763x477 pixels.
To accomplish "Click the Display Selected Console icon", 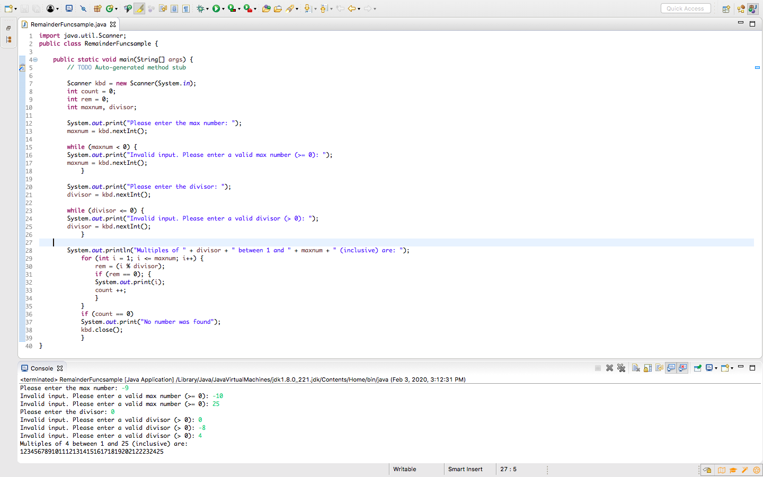I will (709, 368).
